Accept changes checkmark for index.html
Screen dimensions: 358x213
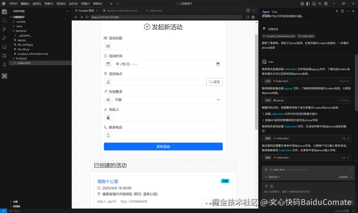(351, 169)
